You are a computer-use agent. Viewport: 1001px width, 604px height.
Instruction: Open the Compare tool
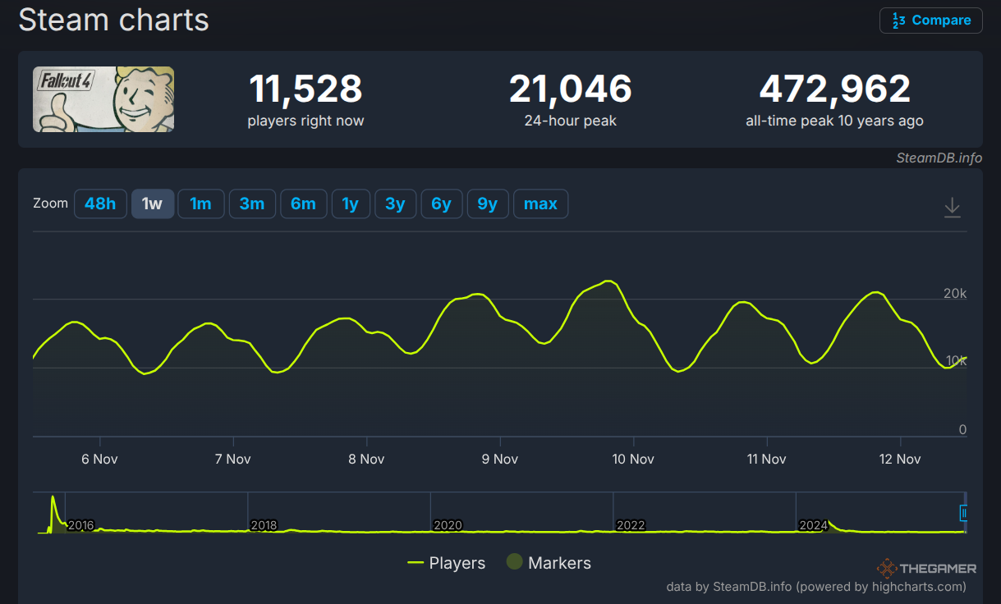930,20
